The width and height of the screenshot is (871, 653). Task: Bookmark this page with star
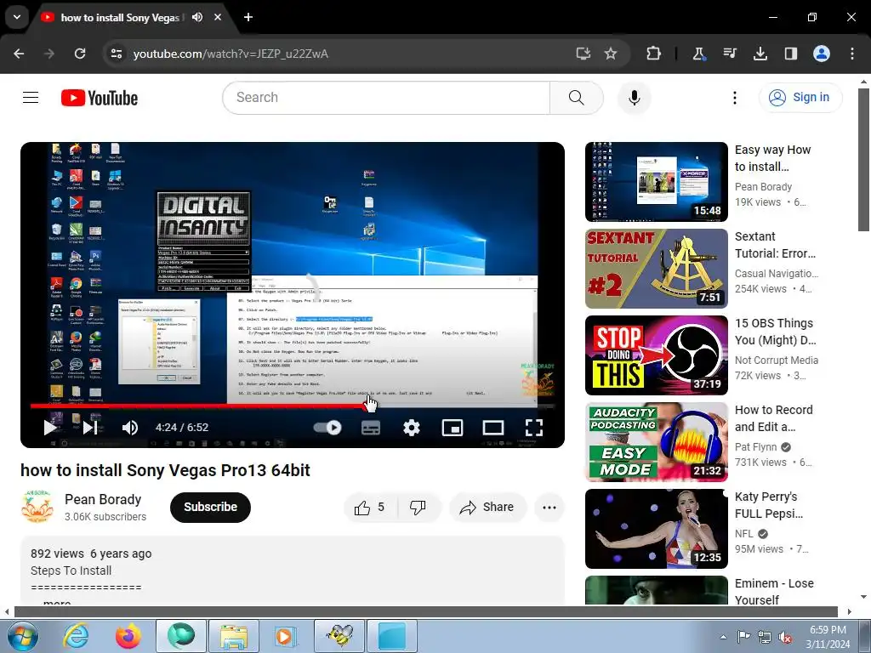coord(611,54)
